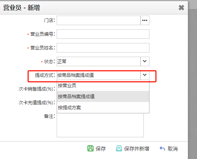
Task: Click the dialog title 营业员 - 新增
Action: tap(22, 8)
